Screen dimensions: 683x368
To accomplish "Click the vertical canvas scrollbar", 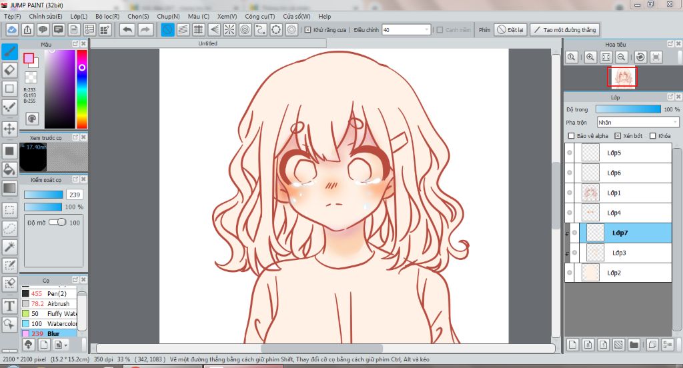I will (556, 196).
